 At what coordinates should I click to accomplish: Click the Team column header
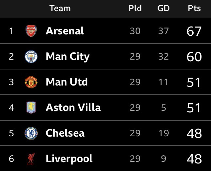pos(60,8)
